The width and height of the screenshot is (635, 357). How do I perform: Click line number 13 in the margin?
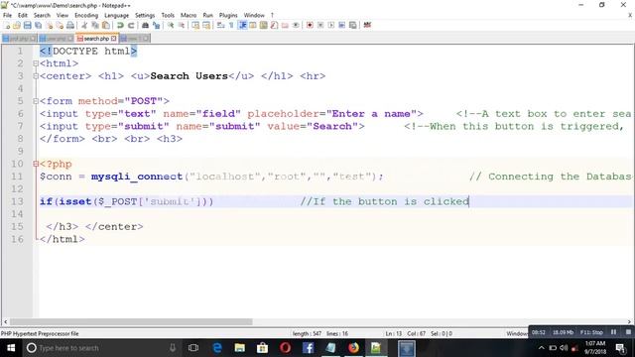pos(17,201)
